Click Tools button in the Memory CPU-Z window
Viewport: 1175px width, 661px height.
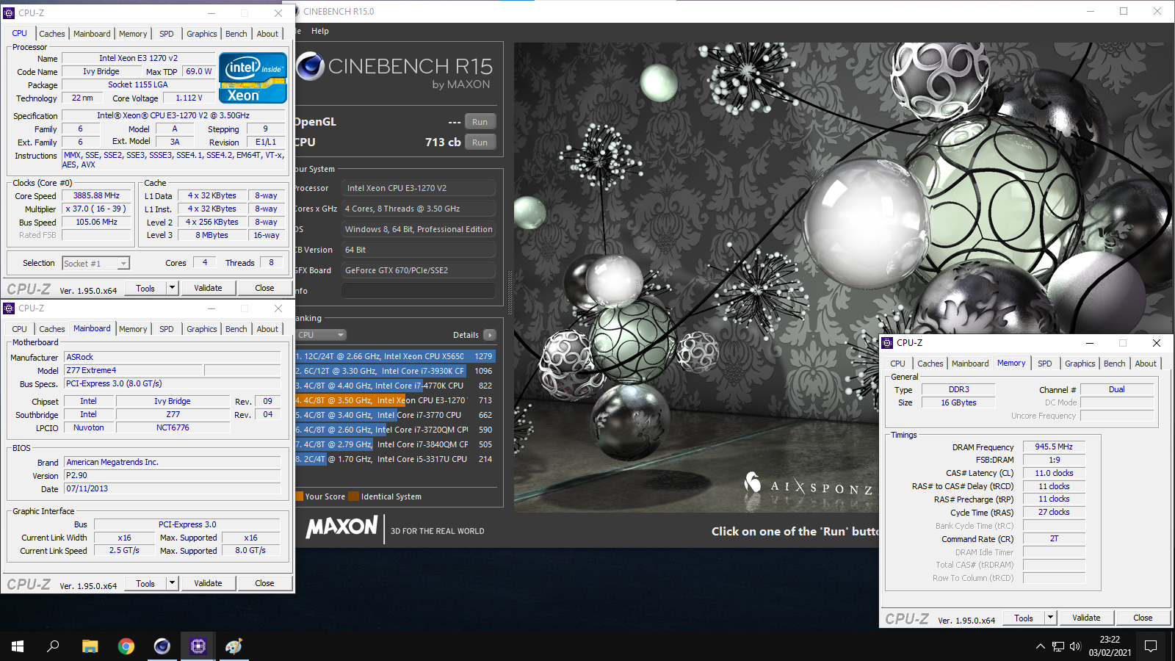point(1024,618)
